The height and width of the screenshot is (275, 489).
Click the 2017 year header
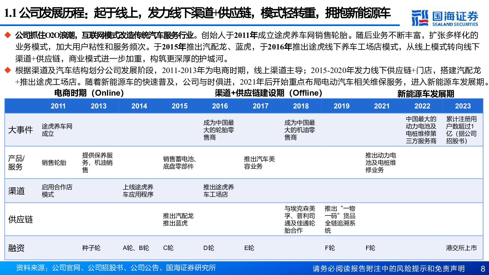pyautogui.click(x=260, y=106)
